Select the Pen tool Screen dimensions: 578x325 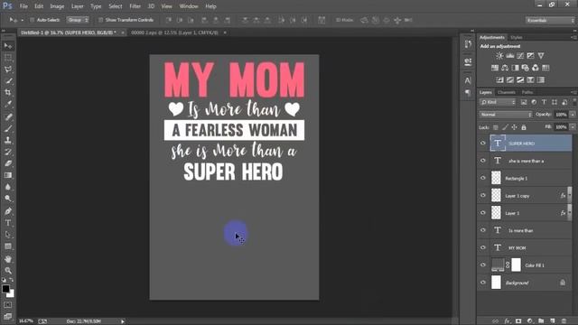8,211
